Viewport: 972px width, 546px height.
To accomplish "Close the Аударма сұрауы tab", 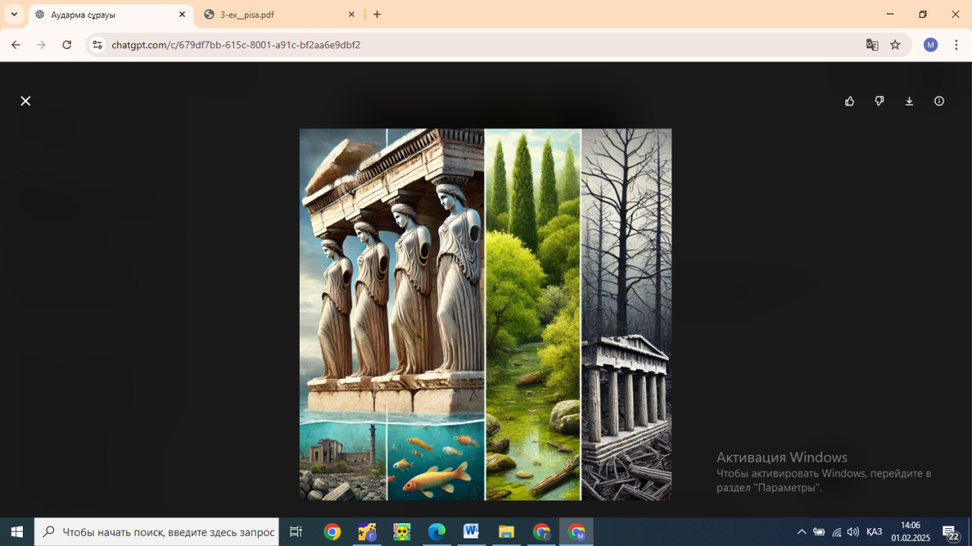I will point(182,14).
